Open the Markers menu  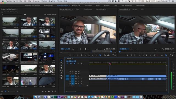point(44,1)
